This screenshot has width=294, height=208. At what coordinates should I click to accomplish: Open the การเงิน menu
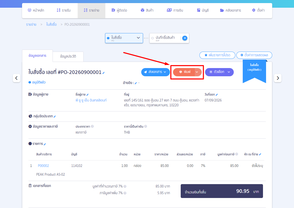tap(175, 10)
